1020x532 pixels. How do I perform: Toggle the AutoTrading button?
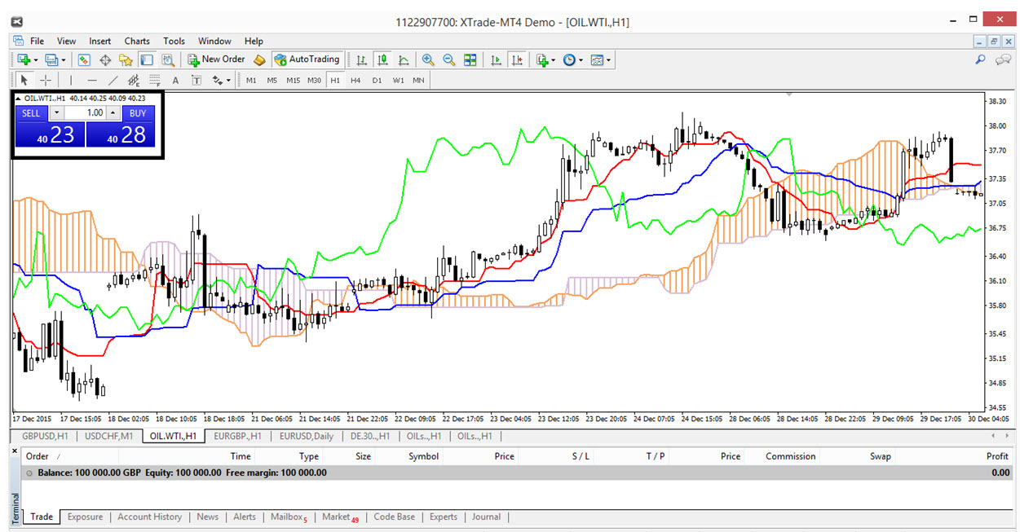[x=307, y=59]
